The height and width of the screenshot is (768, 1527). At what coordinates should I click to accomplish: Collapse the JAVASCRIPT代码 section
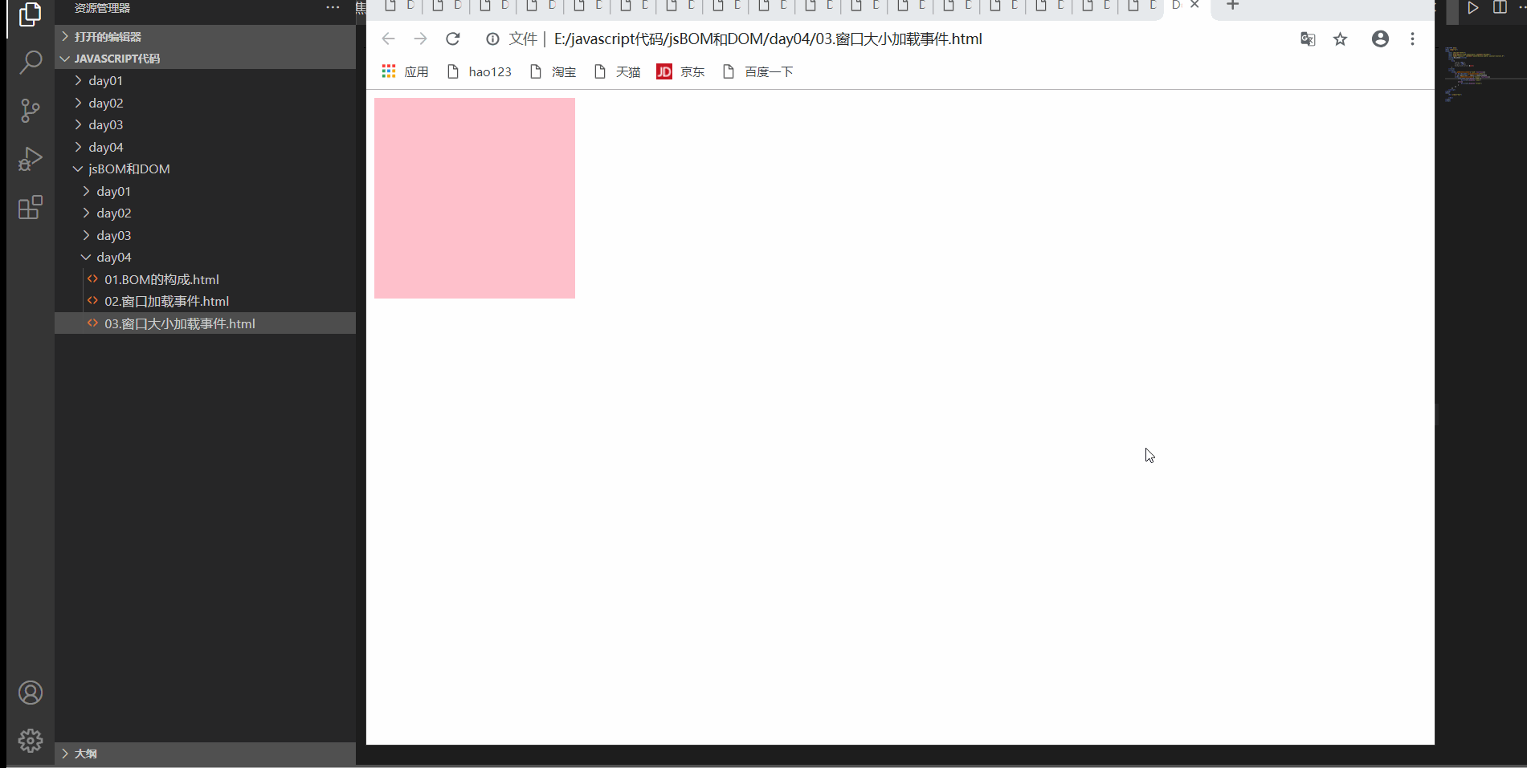click(x=205, y=59)
